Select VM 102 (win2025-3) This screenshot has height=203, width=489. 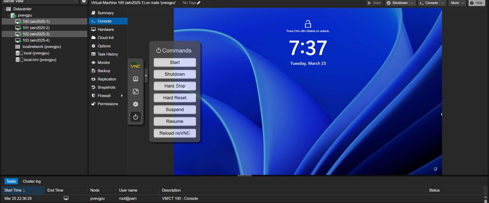coord(45,34)
